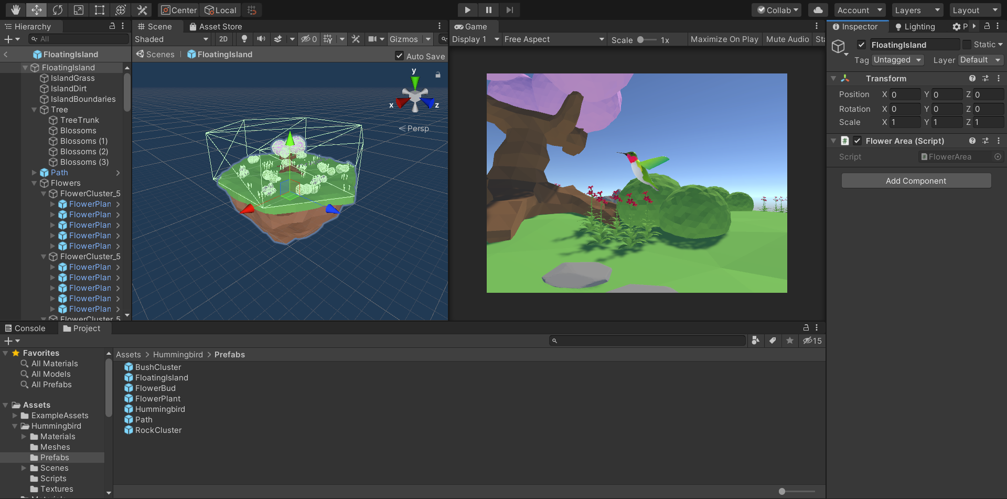Open custom editor tools
This screenshot has width=1007, height=499.
pyautogui.click(x=142, y=10)
